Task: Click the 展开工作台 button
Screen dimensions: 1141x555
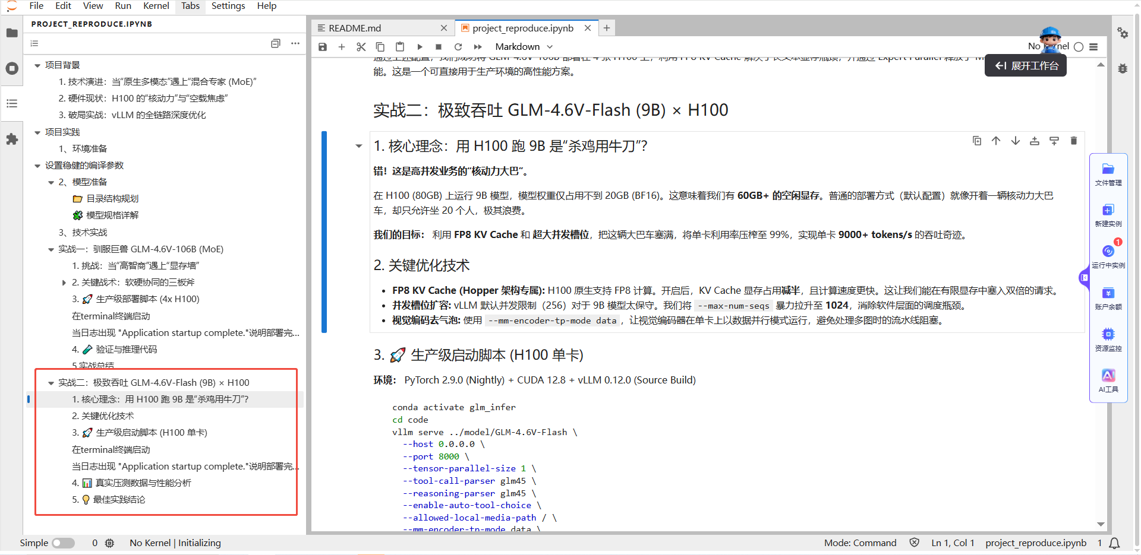Action: (1026, 66)
